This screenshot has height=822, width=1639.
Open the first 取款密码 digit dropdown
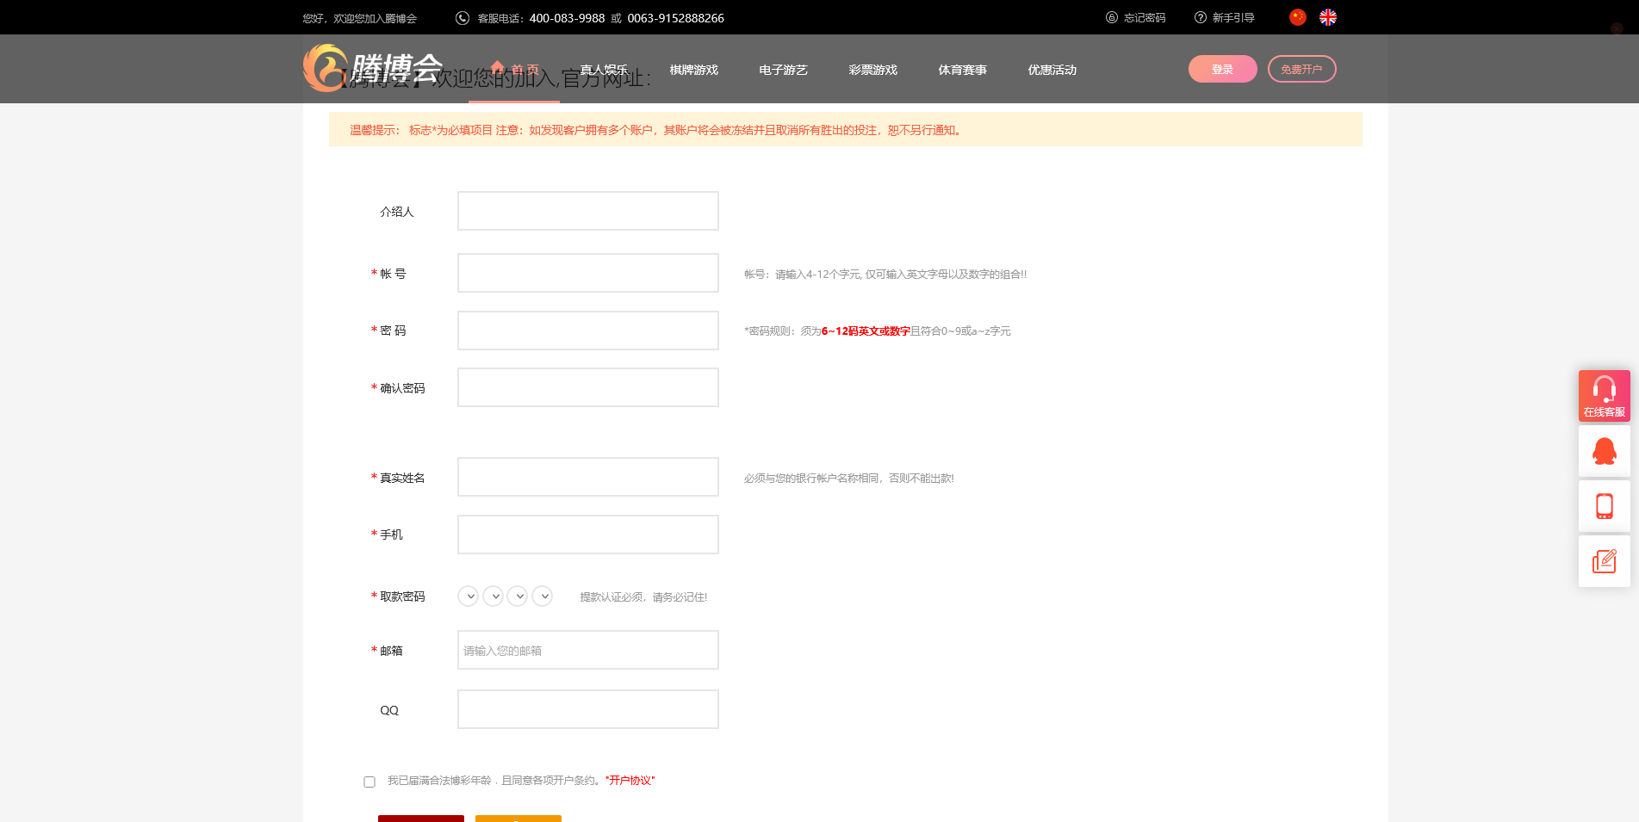tap(469, 596)
